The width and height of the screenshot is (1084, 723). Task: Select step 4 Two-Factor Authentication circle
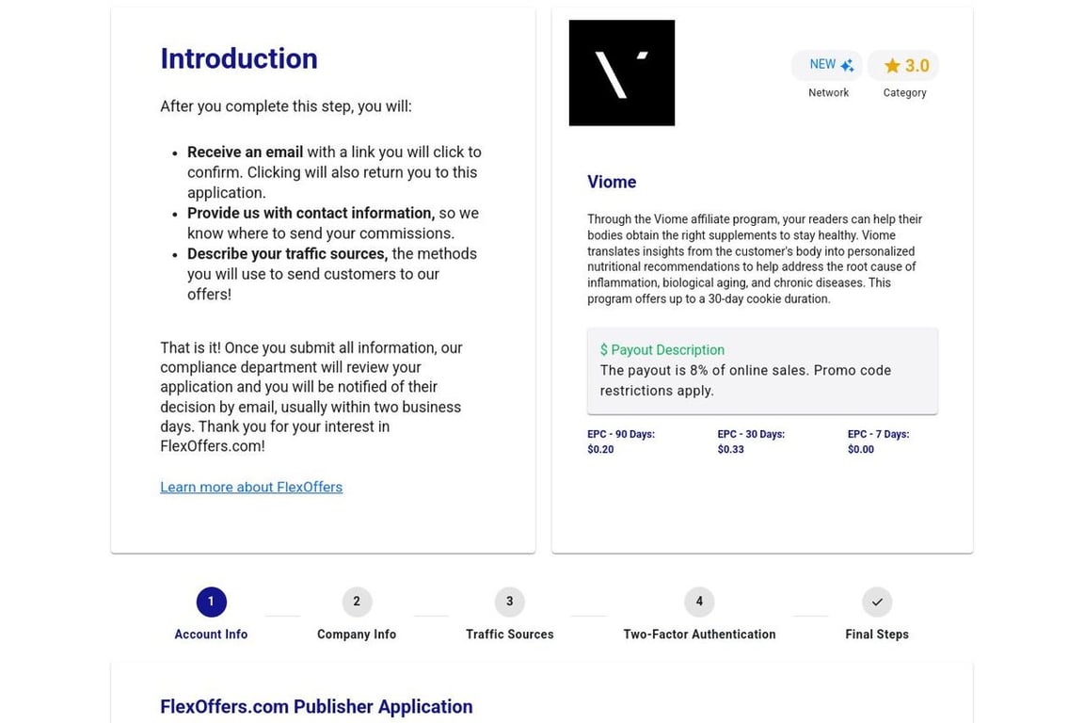[699, 602]
